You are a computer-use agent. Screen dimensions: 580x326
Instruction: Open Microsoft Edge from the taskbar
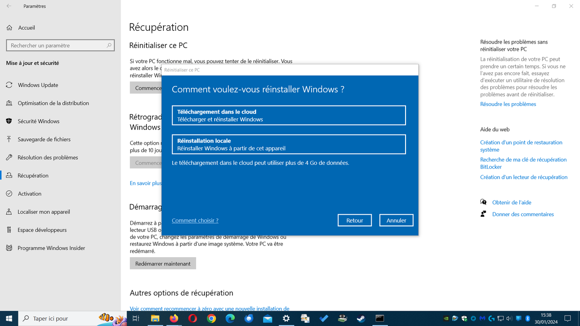(x=230, y=318)
